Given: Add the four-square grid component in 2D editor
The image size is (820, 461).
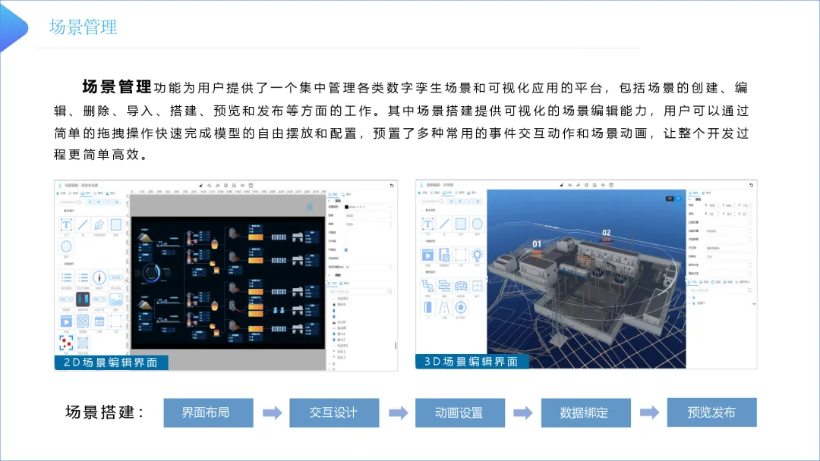Looking at the screenshot, I should pos(83,321).
